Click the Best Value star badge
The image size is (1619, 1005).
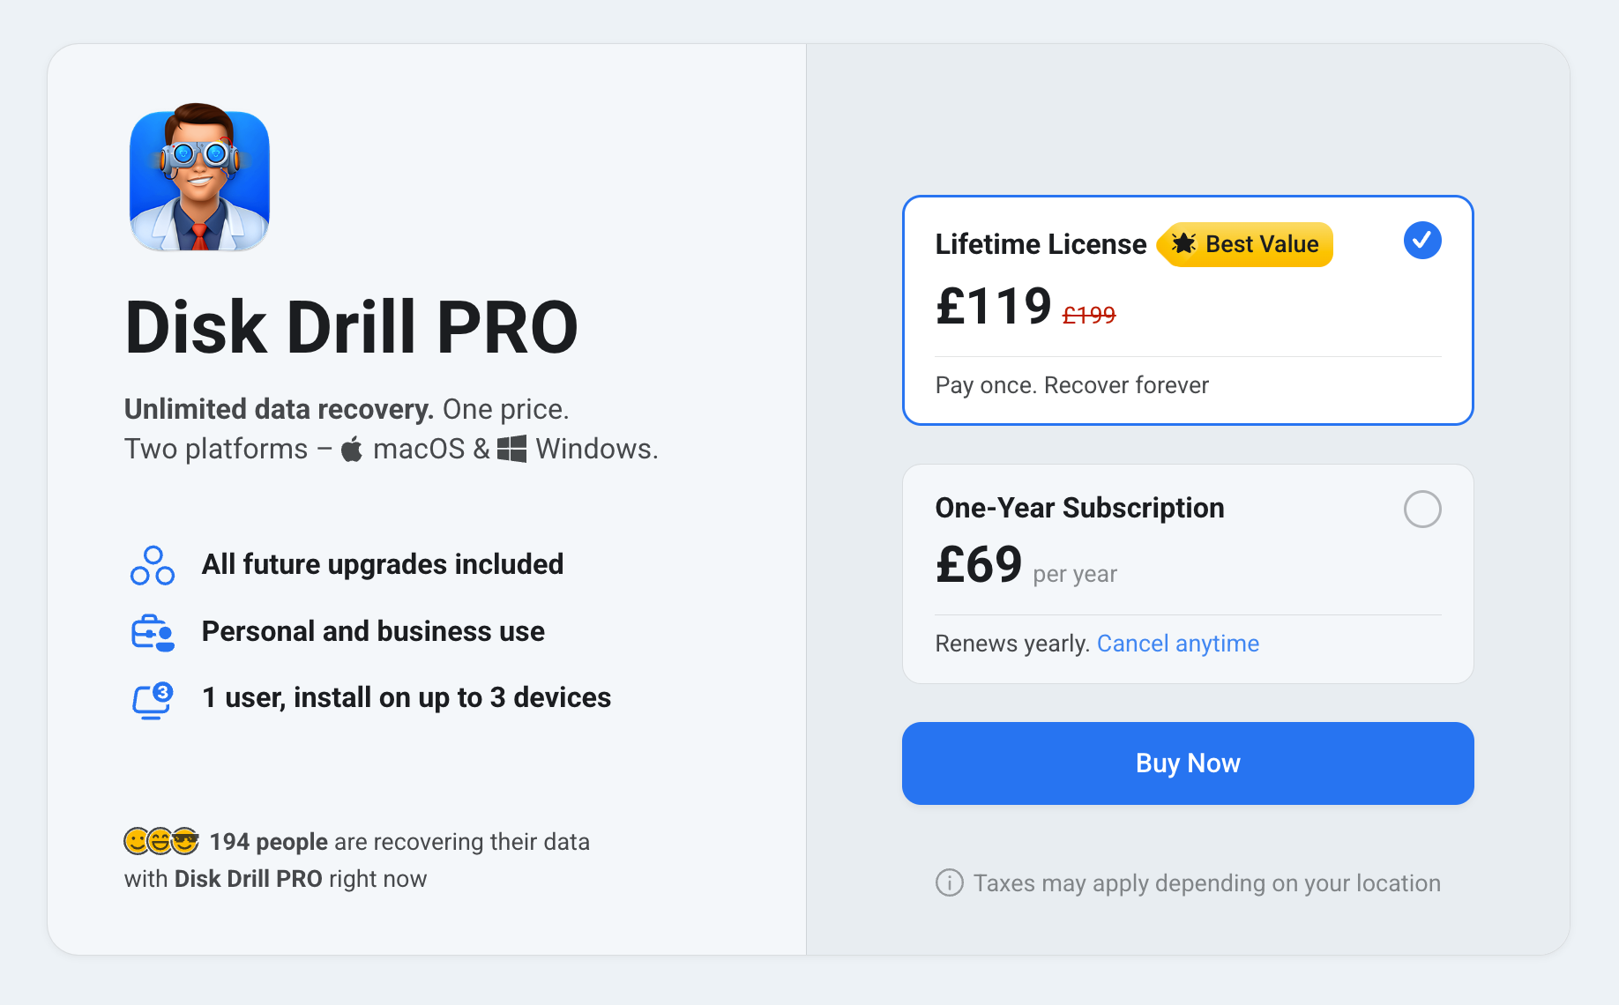coord(1245,244)
